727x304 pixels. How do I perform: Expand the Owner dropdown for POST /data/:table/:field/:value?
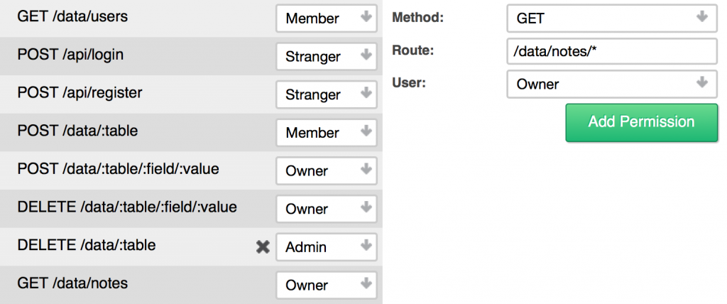coord(327,170)
